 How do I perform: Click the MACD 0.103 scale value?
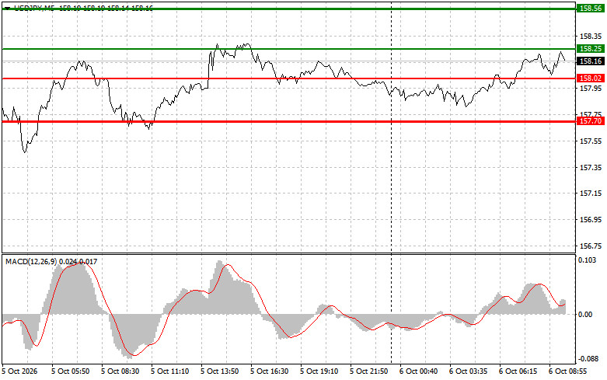click(588, 260)
